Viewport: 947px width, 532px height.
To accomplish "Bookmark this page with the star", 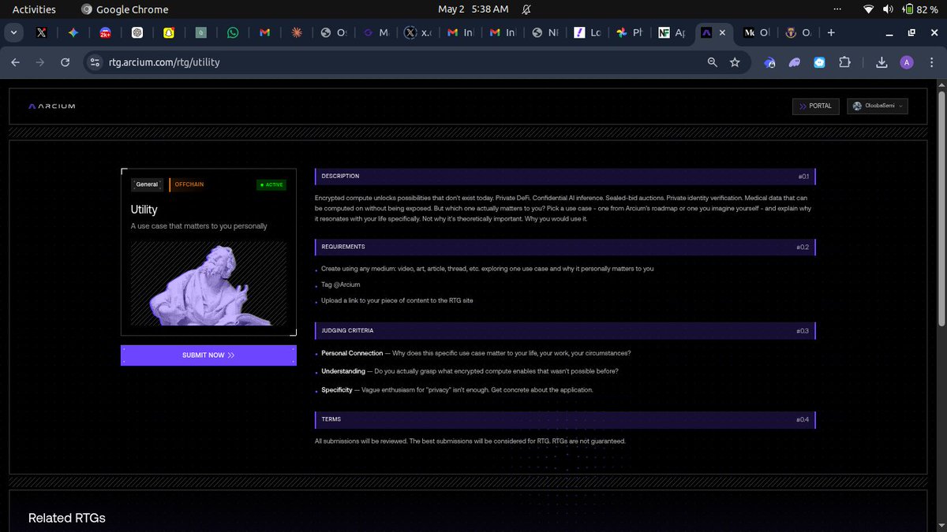I will pyautogui.click(x=735, y=62).
